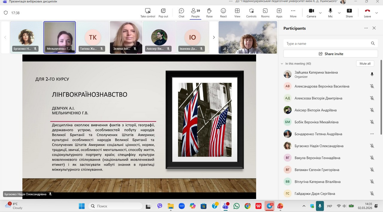Open the Rooms breakout icon
This screenshot has height=212, width=383.
click(265, 13)
